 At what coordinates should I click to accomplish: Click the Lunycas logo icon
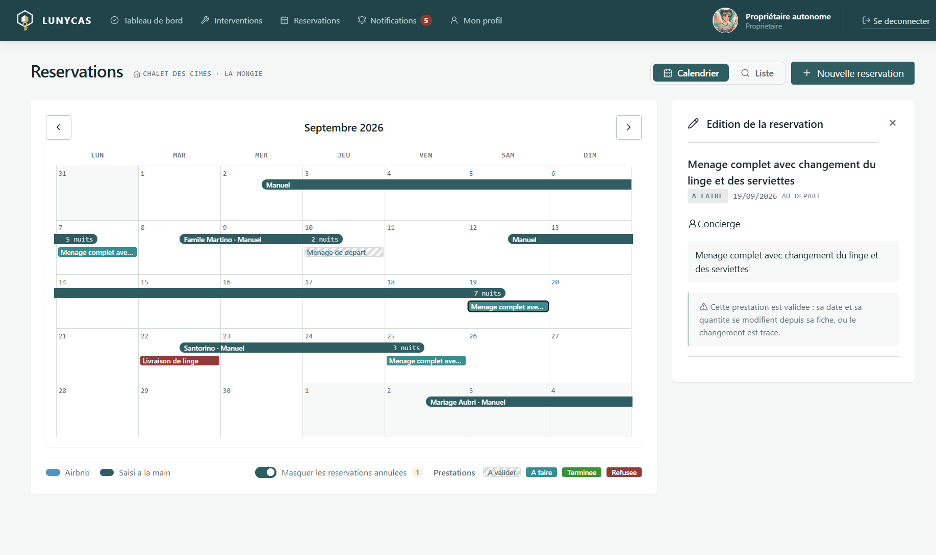[24, 20]
